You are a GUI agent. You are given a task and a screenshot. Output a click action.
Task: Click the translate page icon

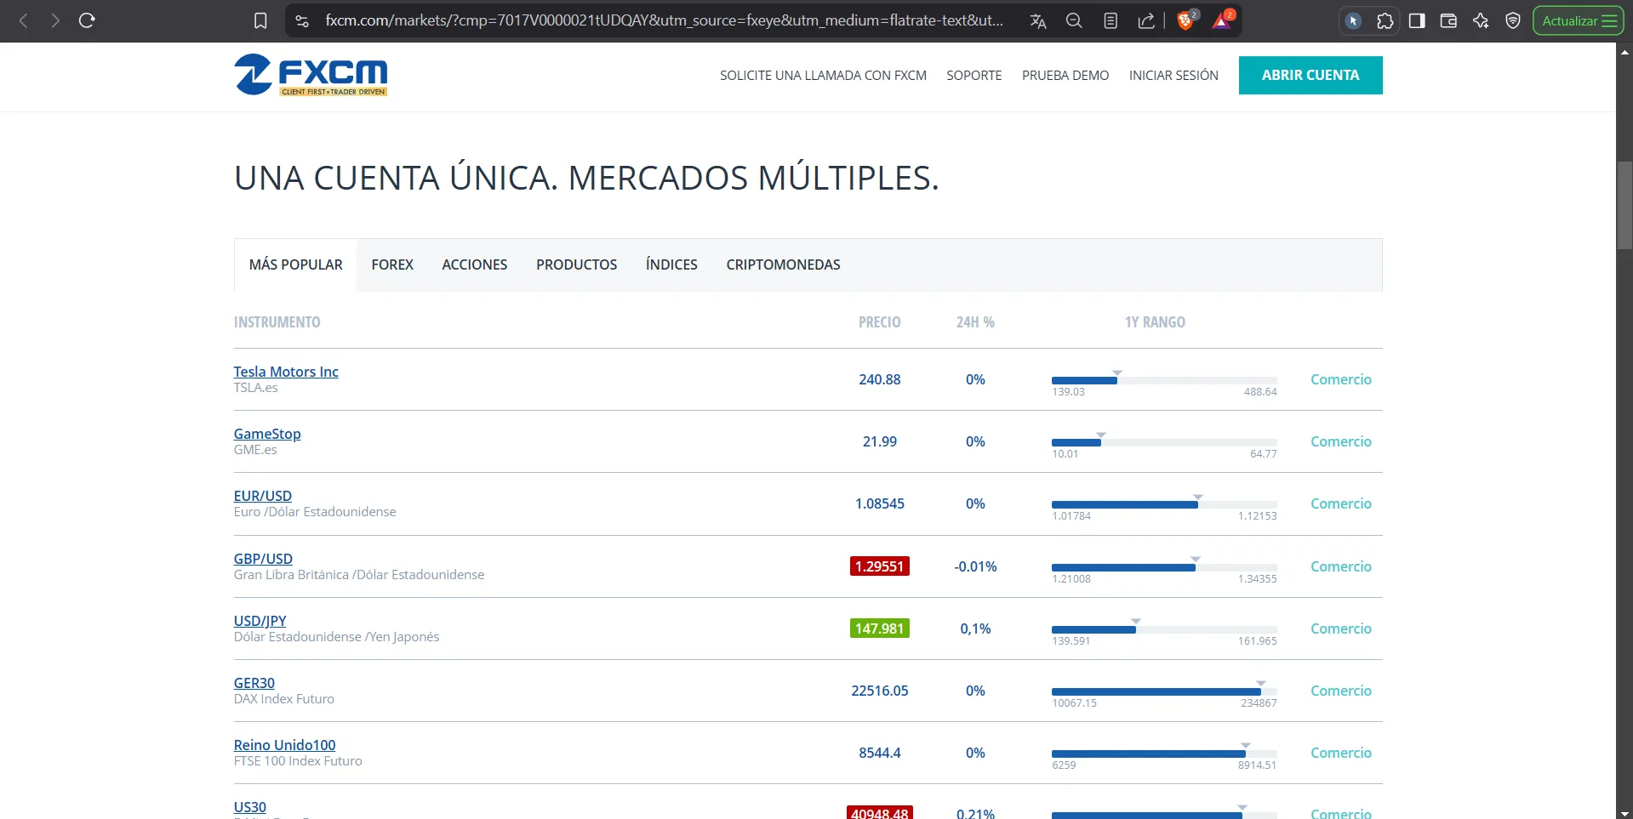click(1038, 20)
